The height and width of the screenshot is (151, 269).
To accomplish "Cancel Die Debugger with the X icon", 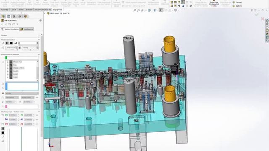I will click(6, 24).
